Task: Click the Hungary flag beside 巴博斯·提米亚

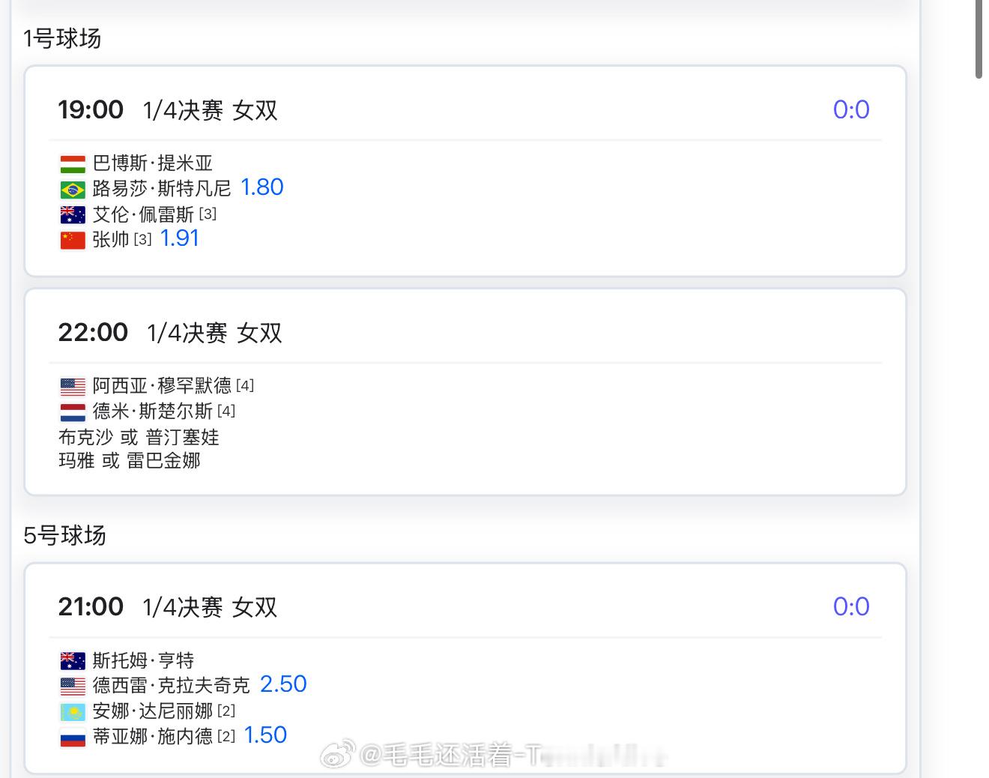Action: click(x=73, y=163)
